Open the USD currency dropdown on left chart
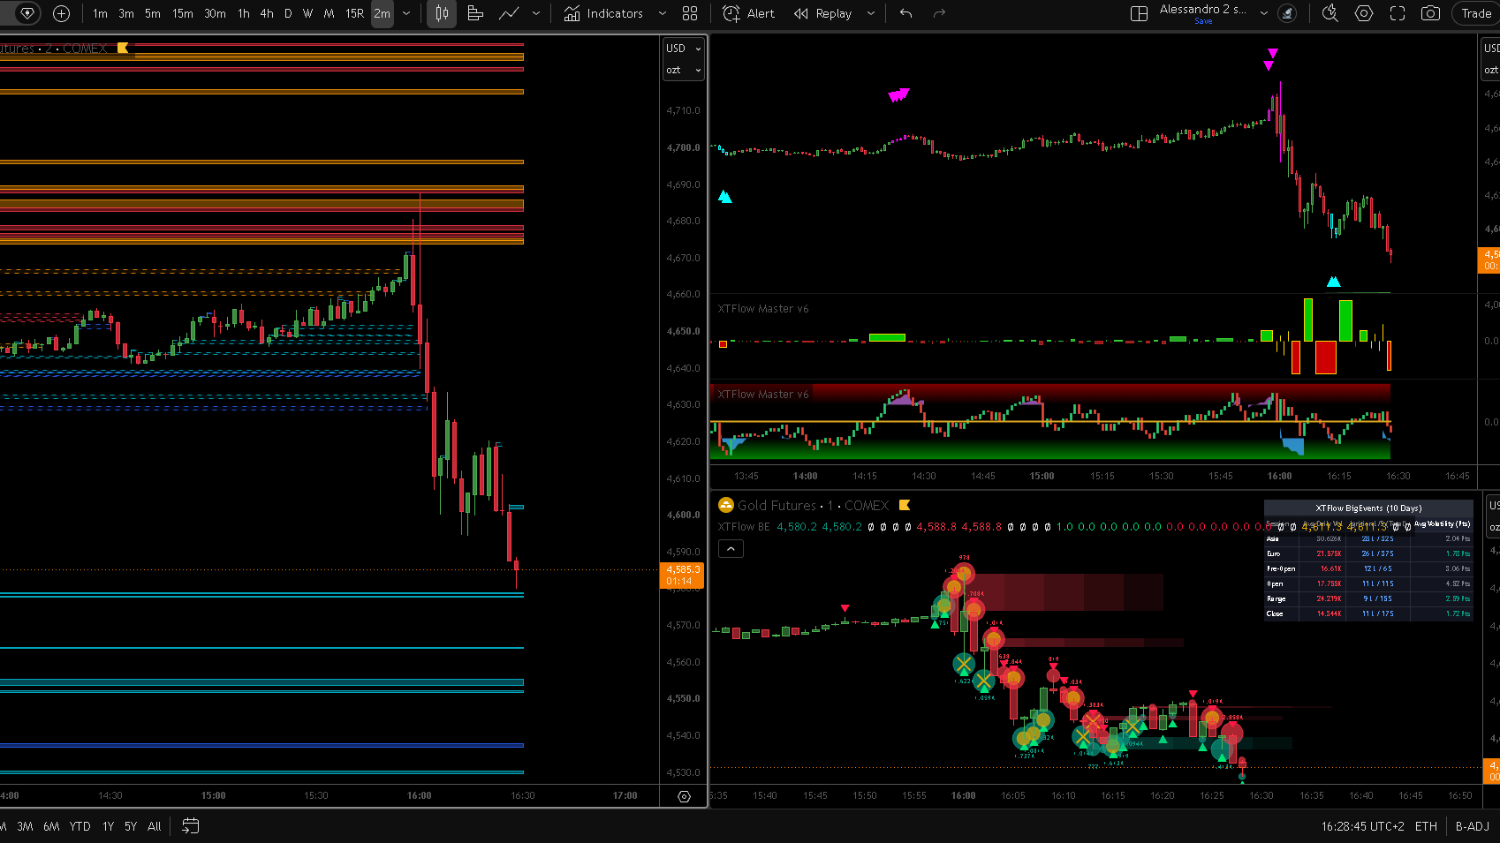 684,49
